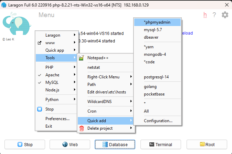Screen dimensions: 232x154
Task: Expand the Laragon submenu arrow
Action: tap(75, 35)
